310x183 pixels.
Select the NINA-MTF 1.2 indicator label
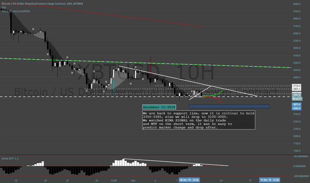click(x=10, y=159)
